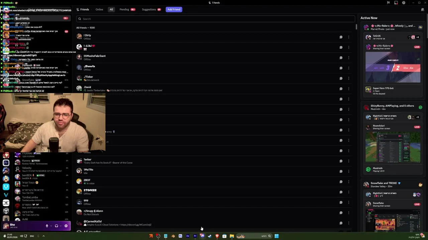Screen dimensions: 428x240
Task: Click the New Group DM icon
Action: pos(423,10)
